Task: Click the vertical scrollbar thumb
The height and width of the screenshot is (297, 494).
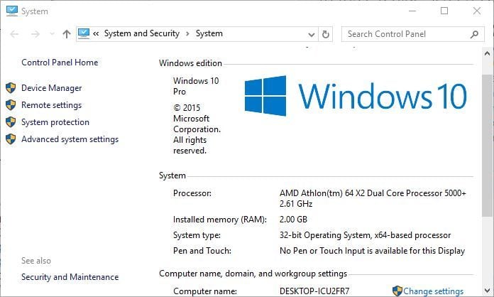Action: pos(487,146)
